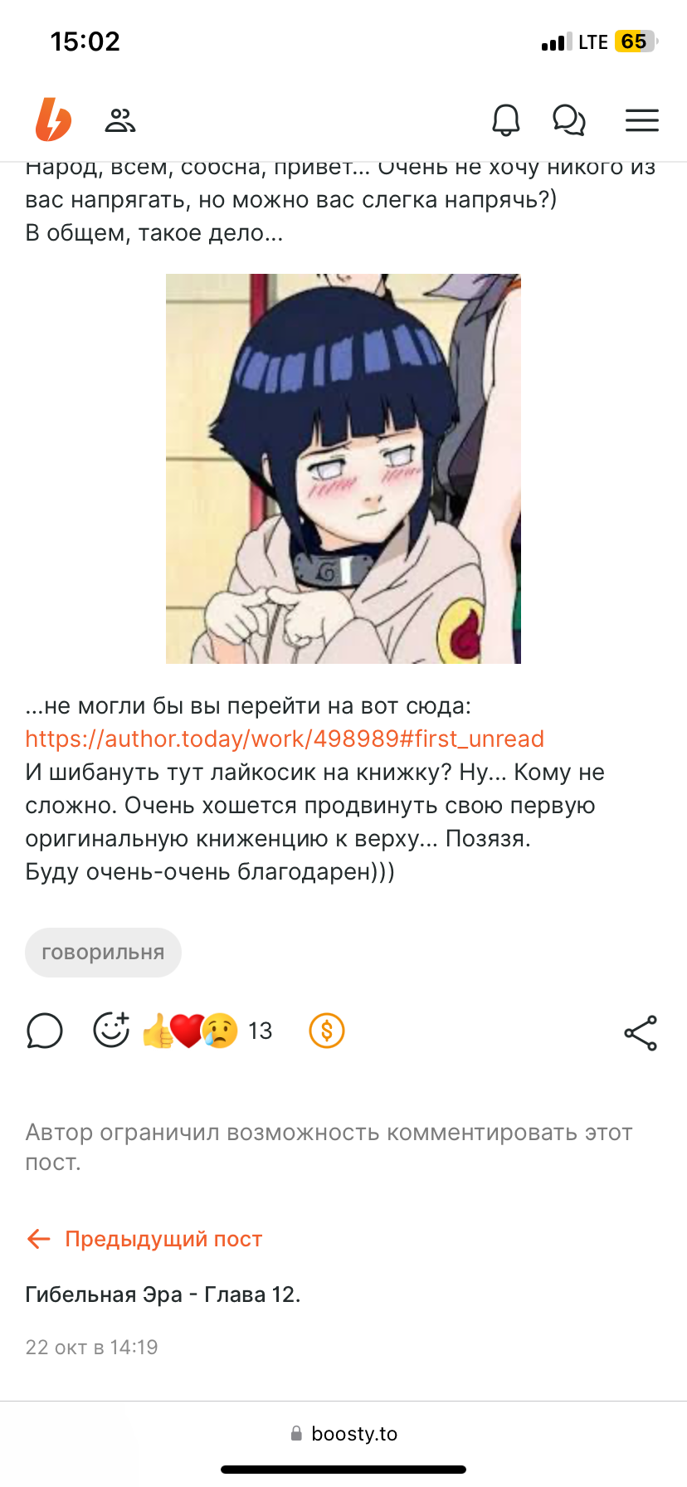Tap the battery indicator in status bar
The height and width of the screenshot is (1487, 687).
636,41
